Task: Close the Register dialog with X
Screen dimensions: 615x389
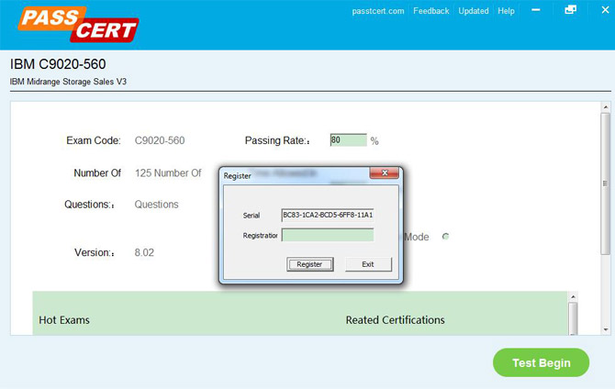Action: [385, 172]
